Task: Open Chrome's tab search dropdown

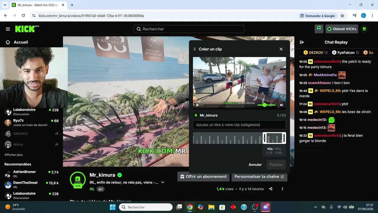Action: click(x=5, y=5)
